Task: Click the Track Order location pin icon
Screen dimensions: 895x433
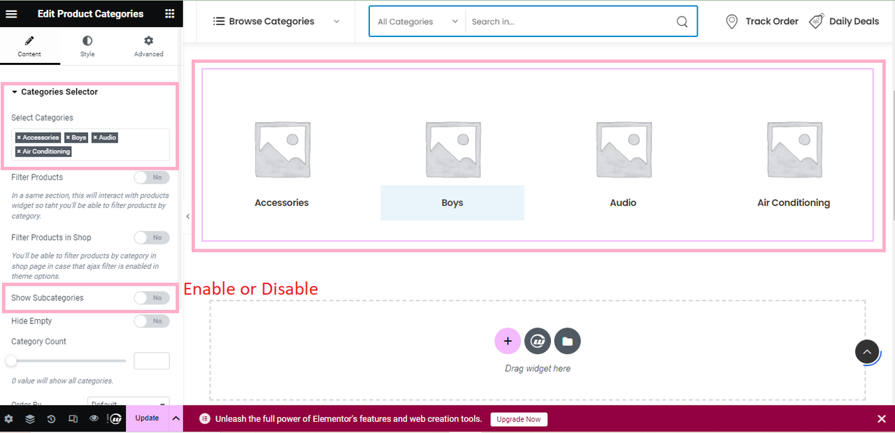Action: click(731, 22)
